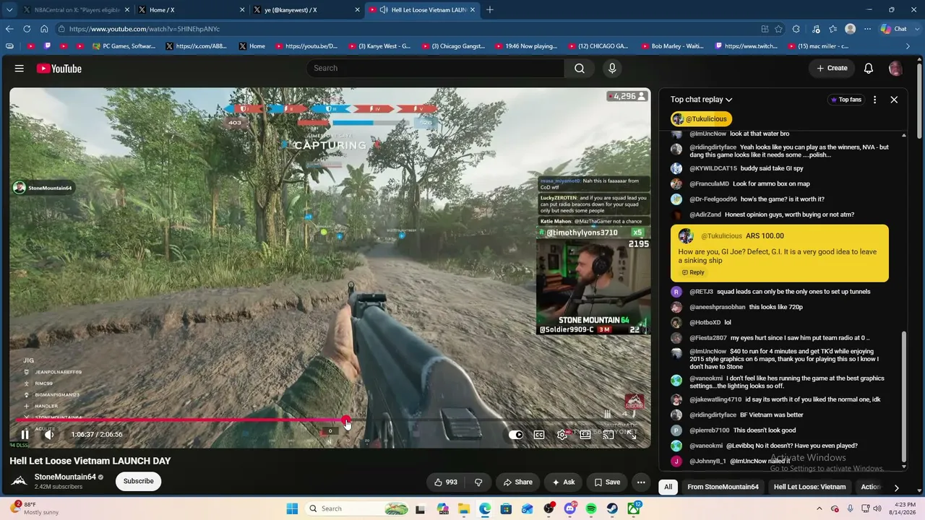Select the All filter chip
The height and width of the screenshot is (520, 925).
tap(668, 487)
